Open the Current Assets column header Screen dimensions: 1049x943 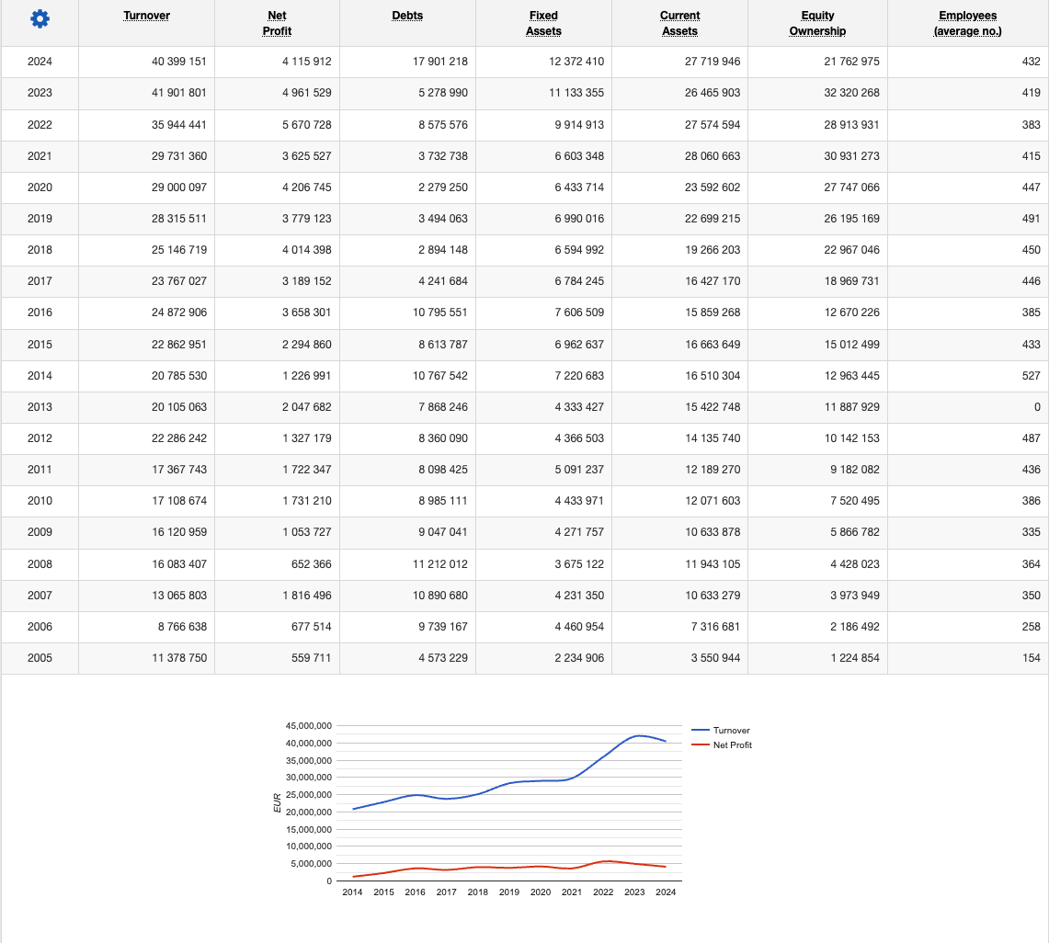tap(679, 23)
